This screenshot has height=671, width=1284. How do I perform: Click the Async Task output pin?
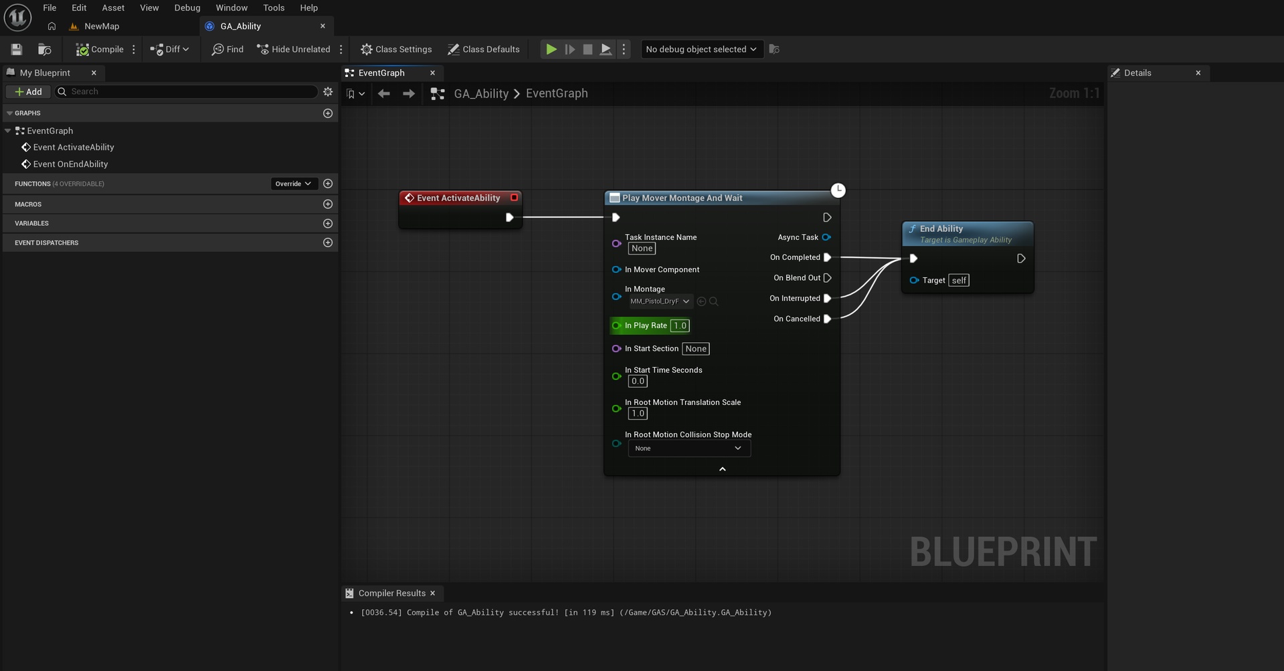pos(826,237)
